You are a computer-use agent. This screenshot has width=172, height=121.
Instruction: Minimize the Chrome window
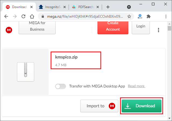141,4
